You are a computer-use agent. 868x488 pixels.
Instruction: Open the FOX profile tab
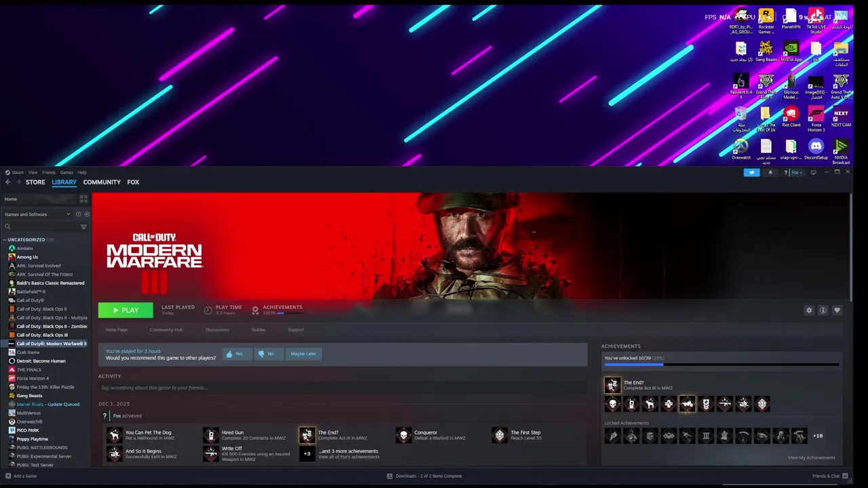(x=133, y=182)
